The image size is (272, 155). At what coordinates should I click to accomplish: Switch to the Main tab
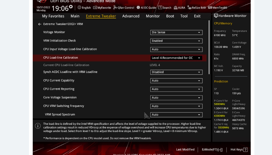(75, 16)
